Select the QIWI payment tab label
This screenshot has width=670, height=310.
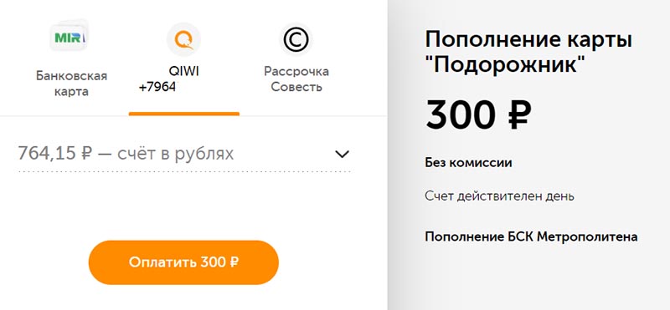183,71
